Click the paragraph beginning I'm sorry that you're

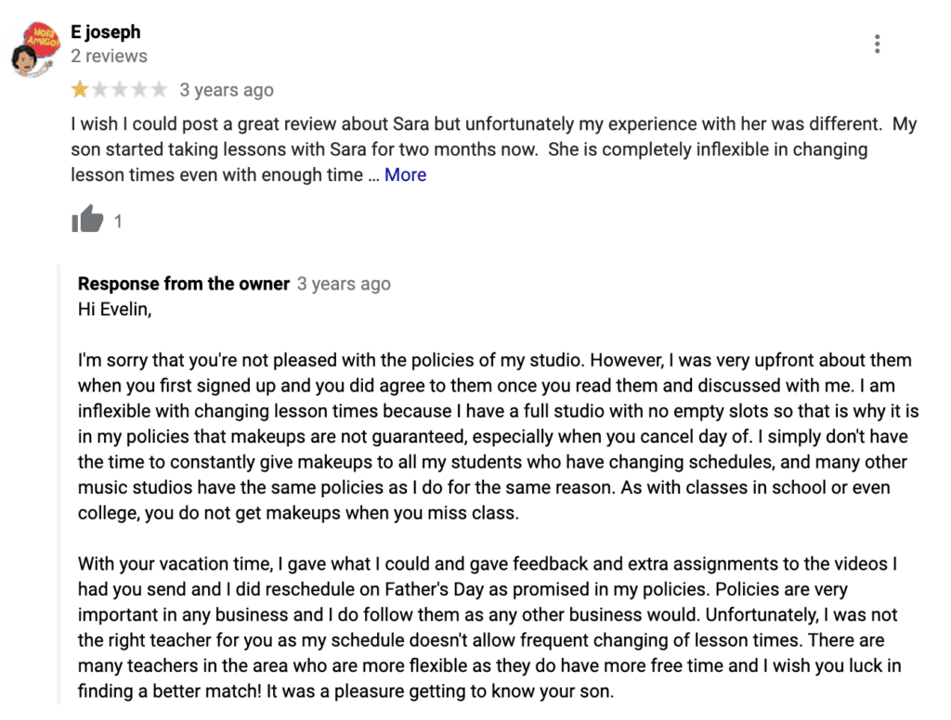pyautogui.click(x=498, y=436)
